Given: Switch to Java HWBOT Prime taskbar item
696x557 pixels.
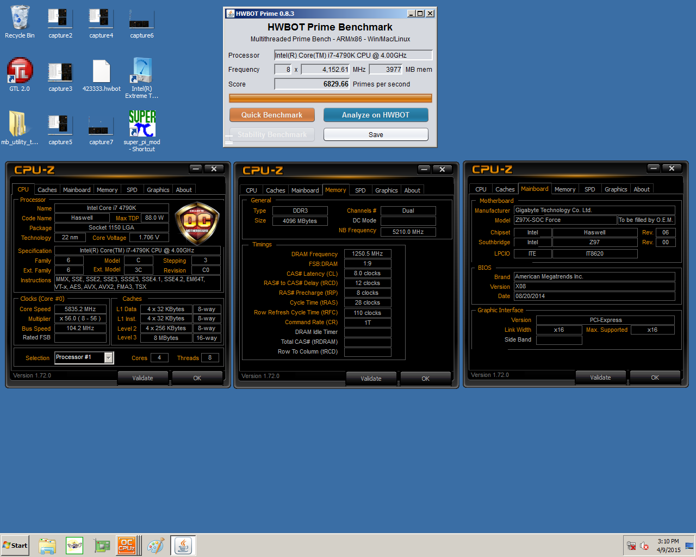Looking at the screenshot, I should click(183, 546).
